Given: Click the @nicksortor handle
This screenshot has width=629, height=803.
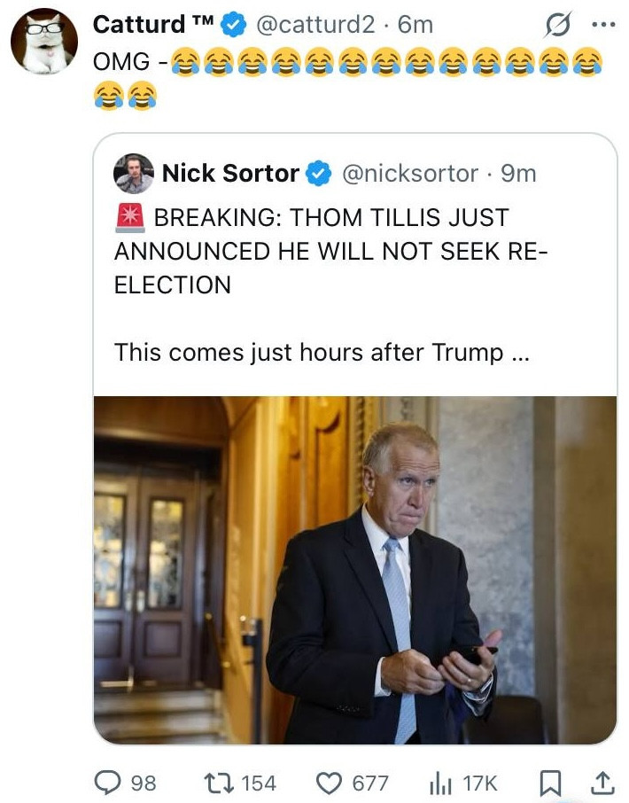Looking at the screenshot, I should 409,174.
